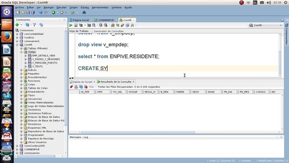This screenshot has height=163, width=289.
Task: Sort by the ID_PER column header
Action: (86, 92)
